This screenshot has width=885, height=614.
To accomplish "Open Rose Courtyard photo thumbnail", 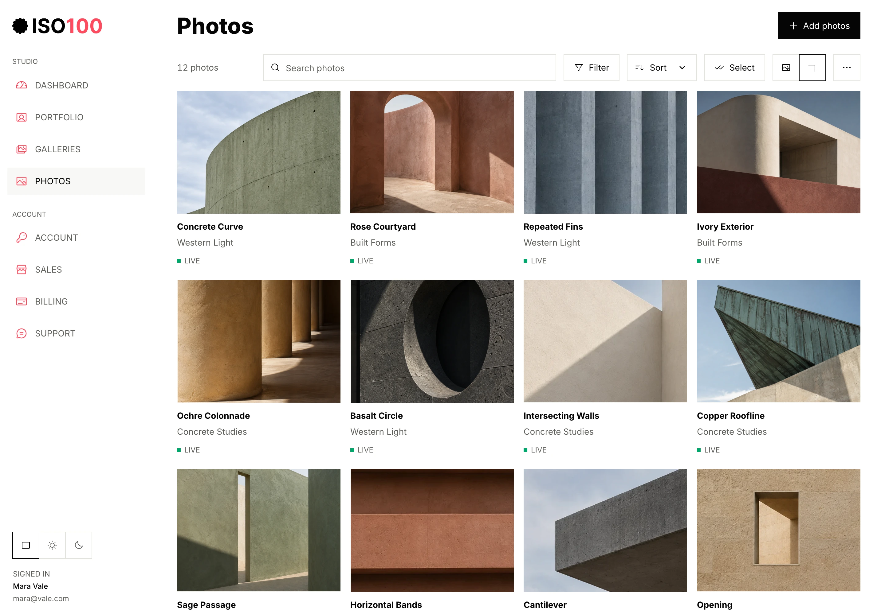I will click(432, 152).
